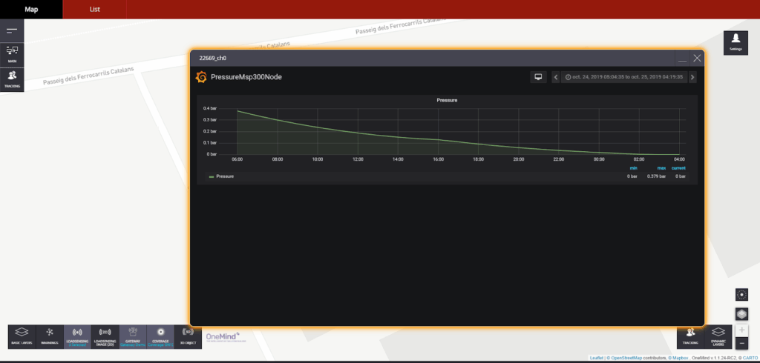The width and height of the screenshot is (760, 363).
Task: Open the Settings user button
Action: click(x=735, y=41)
